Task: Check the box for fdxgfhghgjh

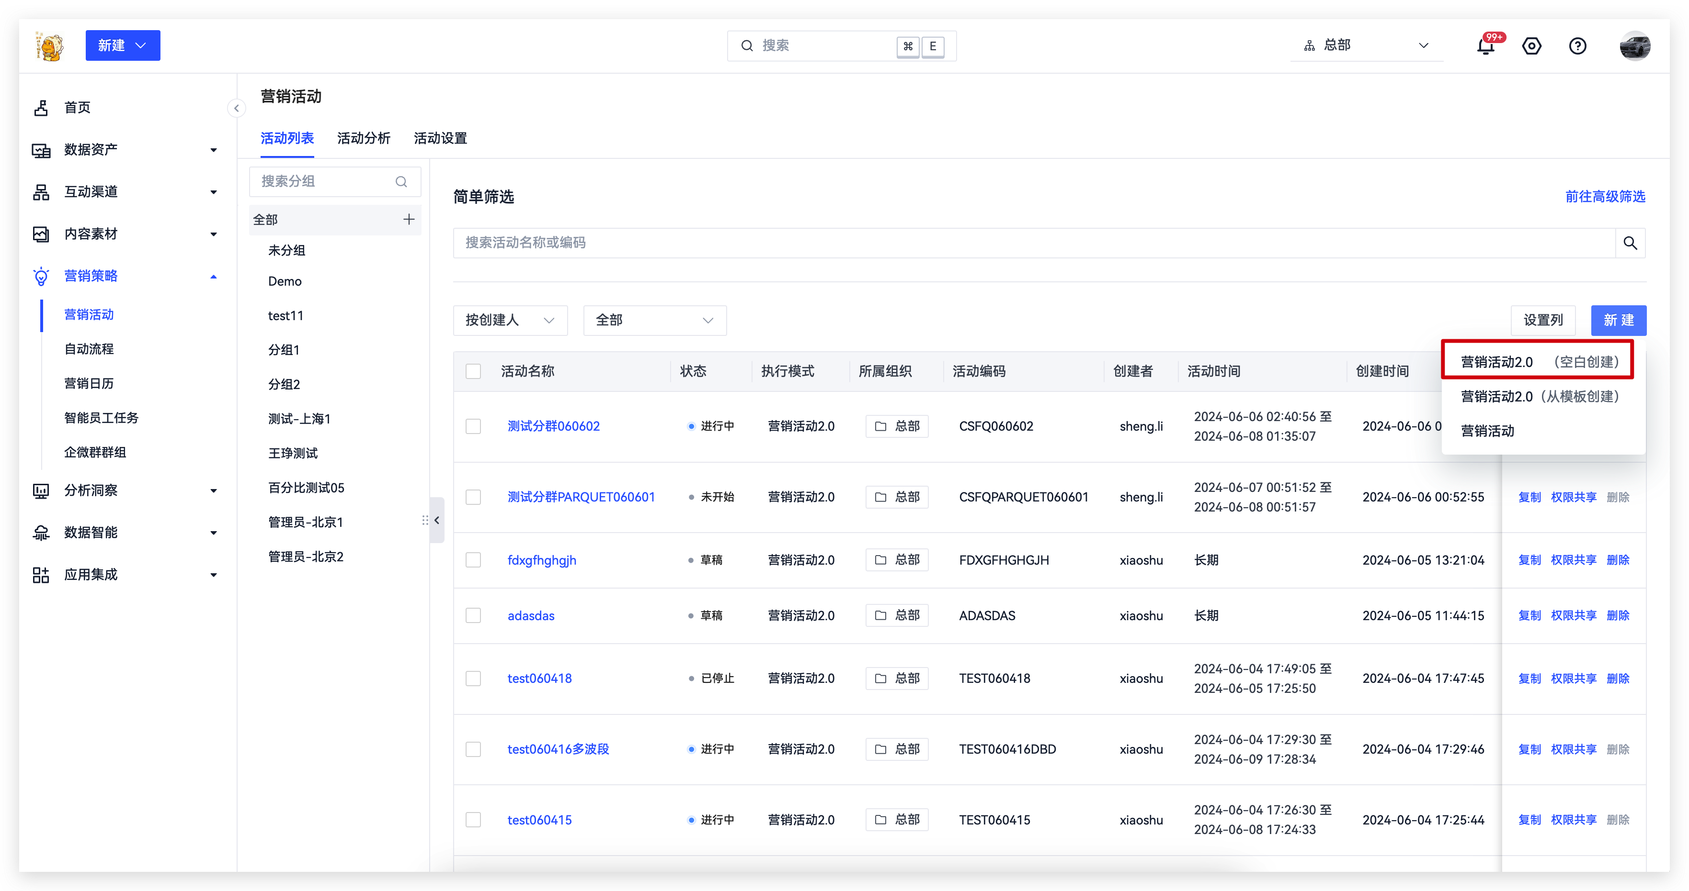Action: tap(473, 560)
